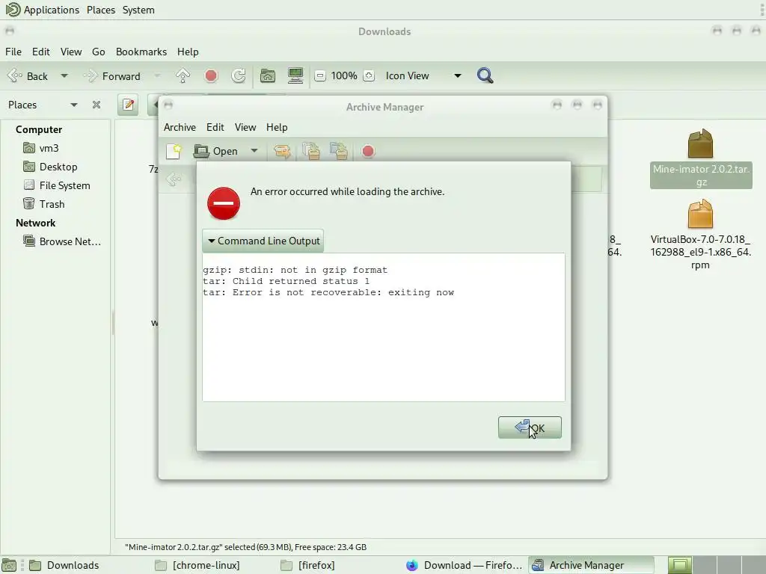Open the Icon View dropdown
Image resolution: width=766 pixels, height=574 pixels.
[x=423, y=75]
